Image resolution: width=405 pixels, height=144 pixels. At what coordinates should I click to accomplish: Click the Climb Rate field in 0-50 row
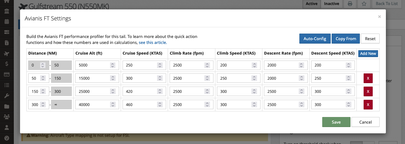[192, 65]
